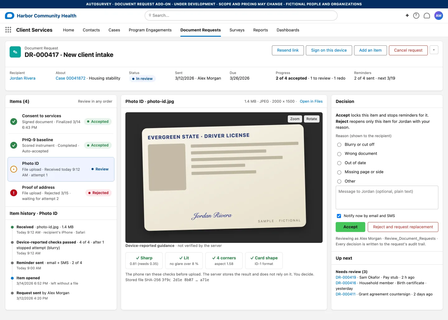Image resolution: width=448 pixels, height=320 pixels.
Task: Click Reject and request replacement
Action: [x=403, y=227]
